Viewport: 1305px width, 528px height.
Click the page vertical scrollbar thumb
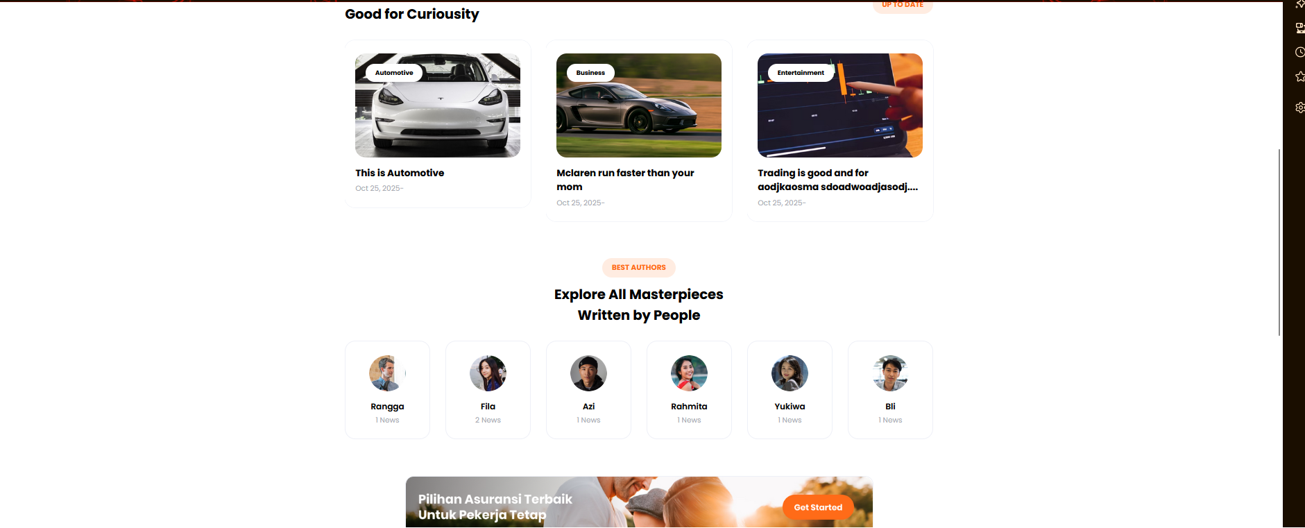tap(1279, 242)
